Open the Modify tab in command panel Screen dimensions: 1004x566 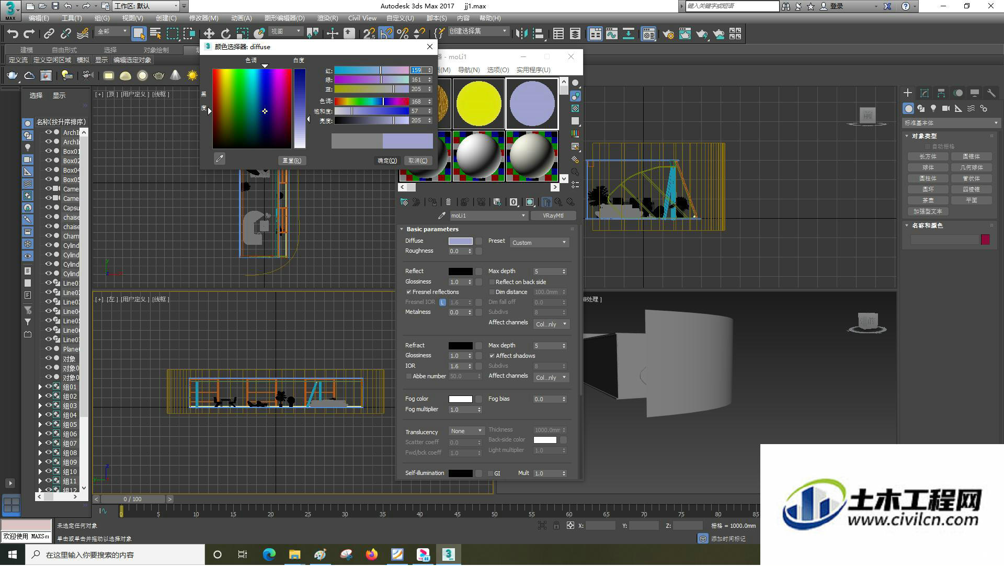[925, 93]
